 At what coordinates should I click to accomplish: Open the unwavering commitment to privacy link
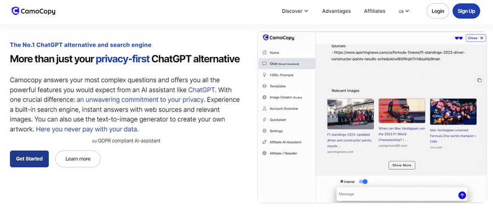(140, 100)
